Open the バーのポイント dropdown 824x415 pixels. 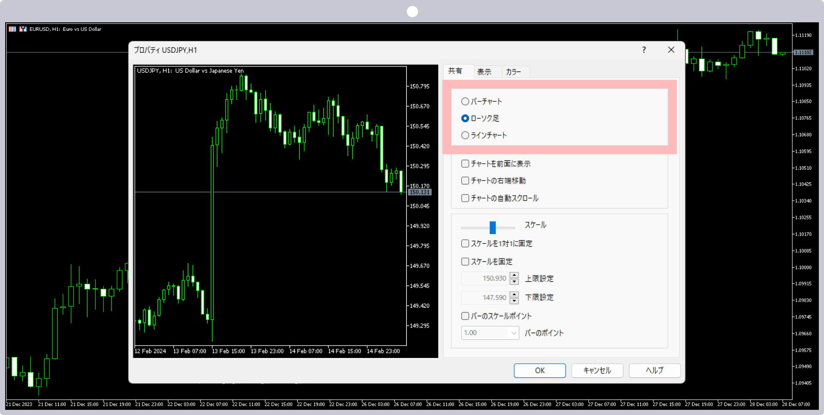click(490, 333)
